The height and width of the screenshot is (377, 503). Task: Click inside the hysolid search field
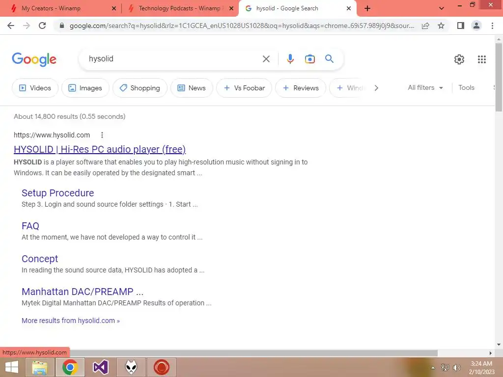tap(173, 59)
